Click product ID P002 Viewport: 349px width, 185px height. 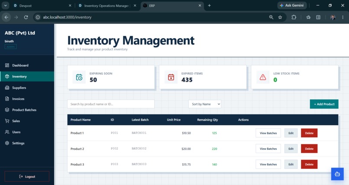pyautogui.click(x=114, y=149)
